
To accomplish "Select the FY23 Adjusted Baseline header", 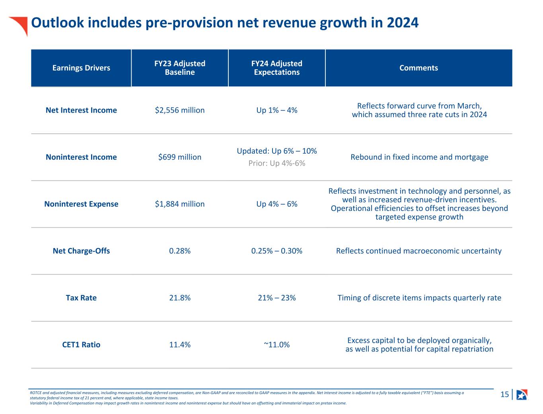I will click(180, 68).
